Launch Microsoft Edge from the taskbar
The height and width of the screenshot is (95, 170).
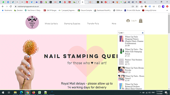21,92
